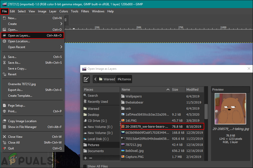Select CD Drive (G:) in Places
The height and width of the screenshot is (168, 253).
point(97,121)
